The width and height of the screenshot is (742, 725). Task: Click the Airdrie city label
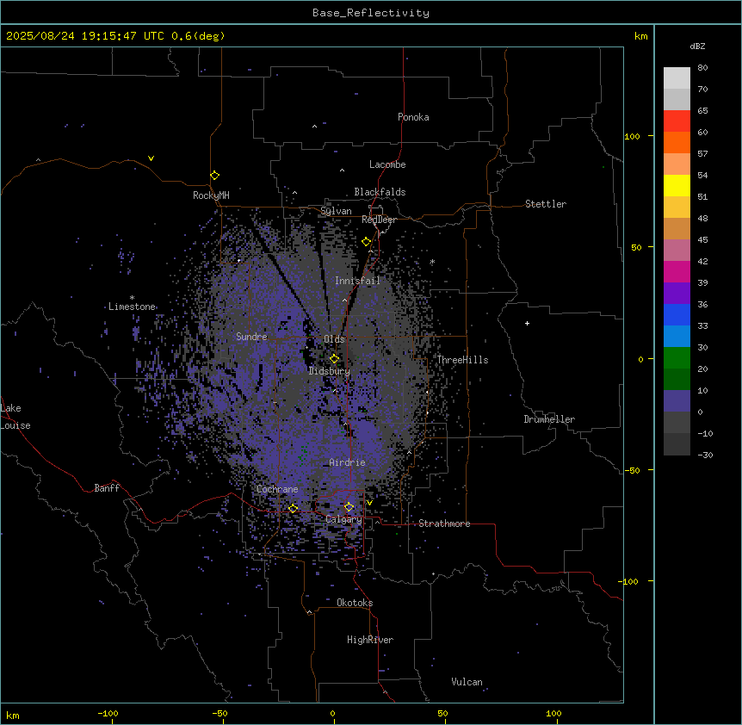tap(348, 462)
